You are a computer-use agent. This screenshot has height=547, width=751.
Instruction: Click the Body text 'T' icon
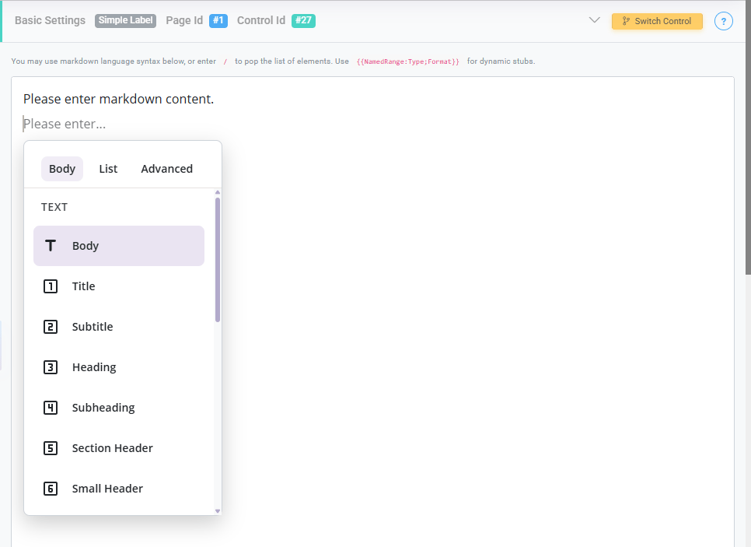coord(51,246)
